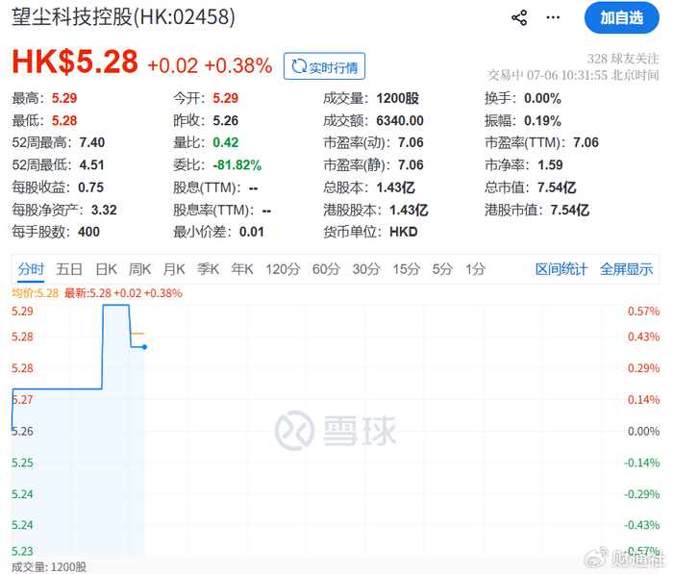
Task: Click the 成交量: 1200股 label below chart
Action: pos(49,567)
